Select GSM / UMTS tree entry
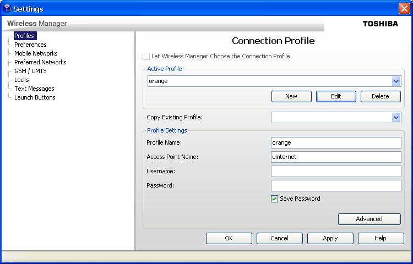The image size is (413, 264). coord(30,71)
